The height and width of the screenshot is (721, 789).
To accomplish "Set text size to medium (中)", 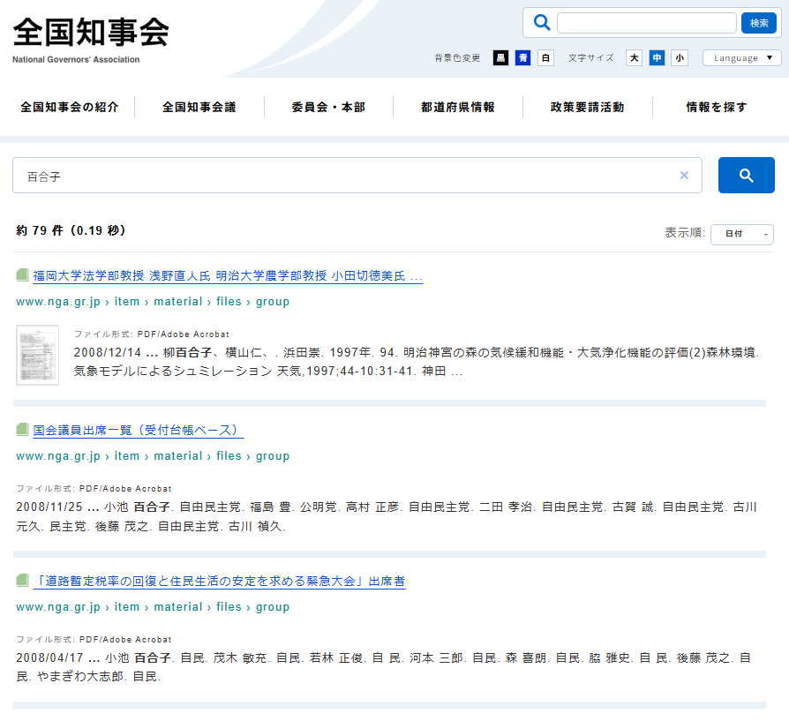I will (x=657, y=58).
